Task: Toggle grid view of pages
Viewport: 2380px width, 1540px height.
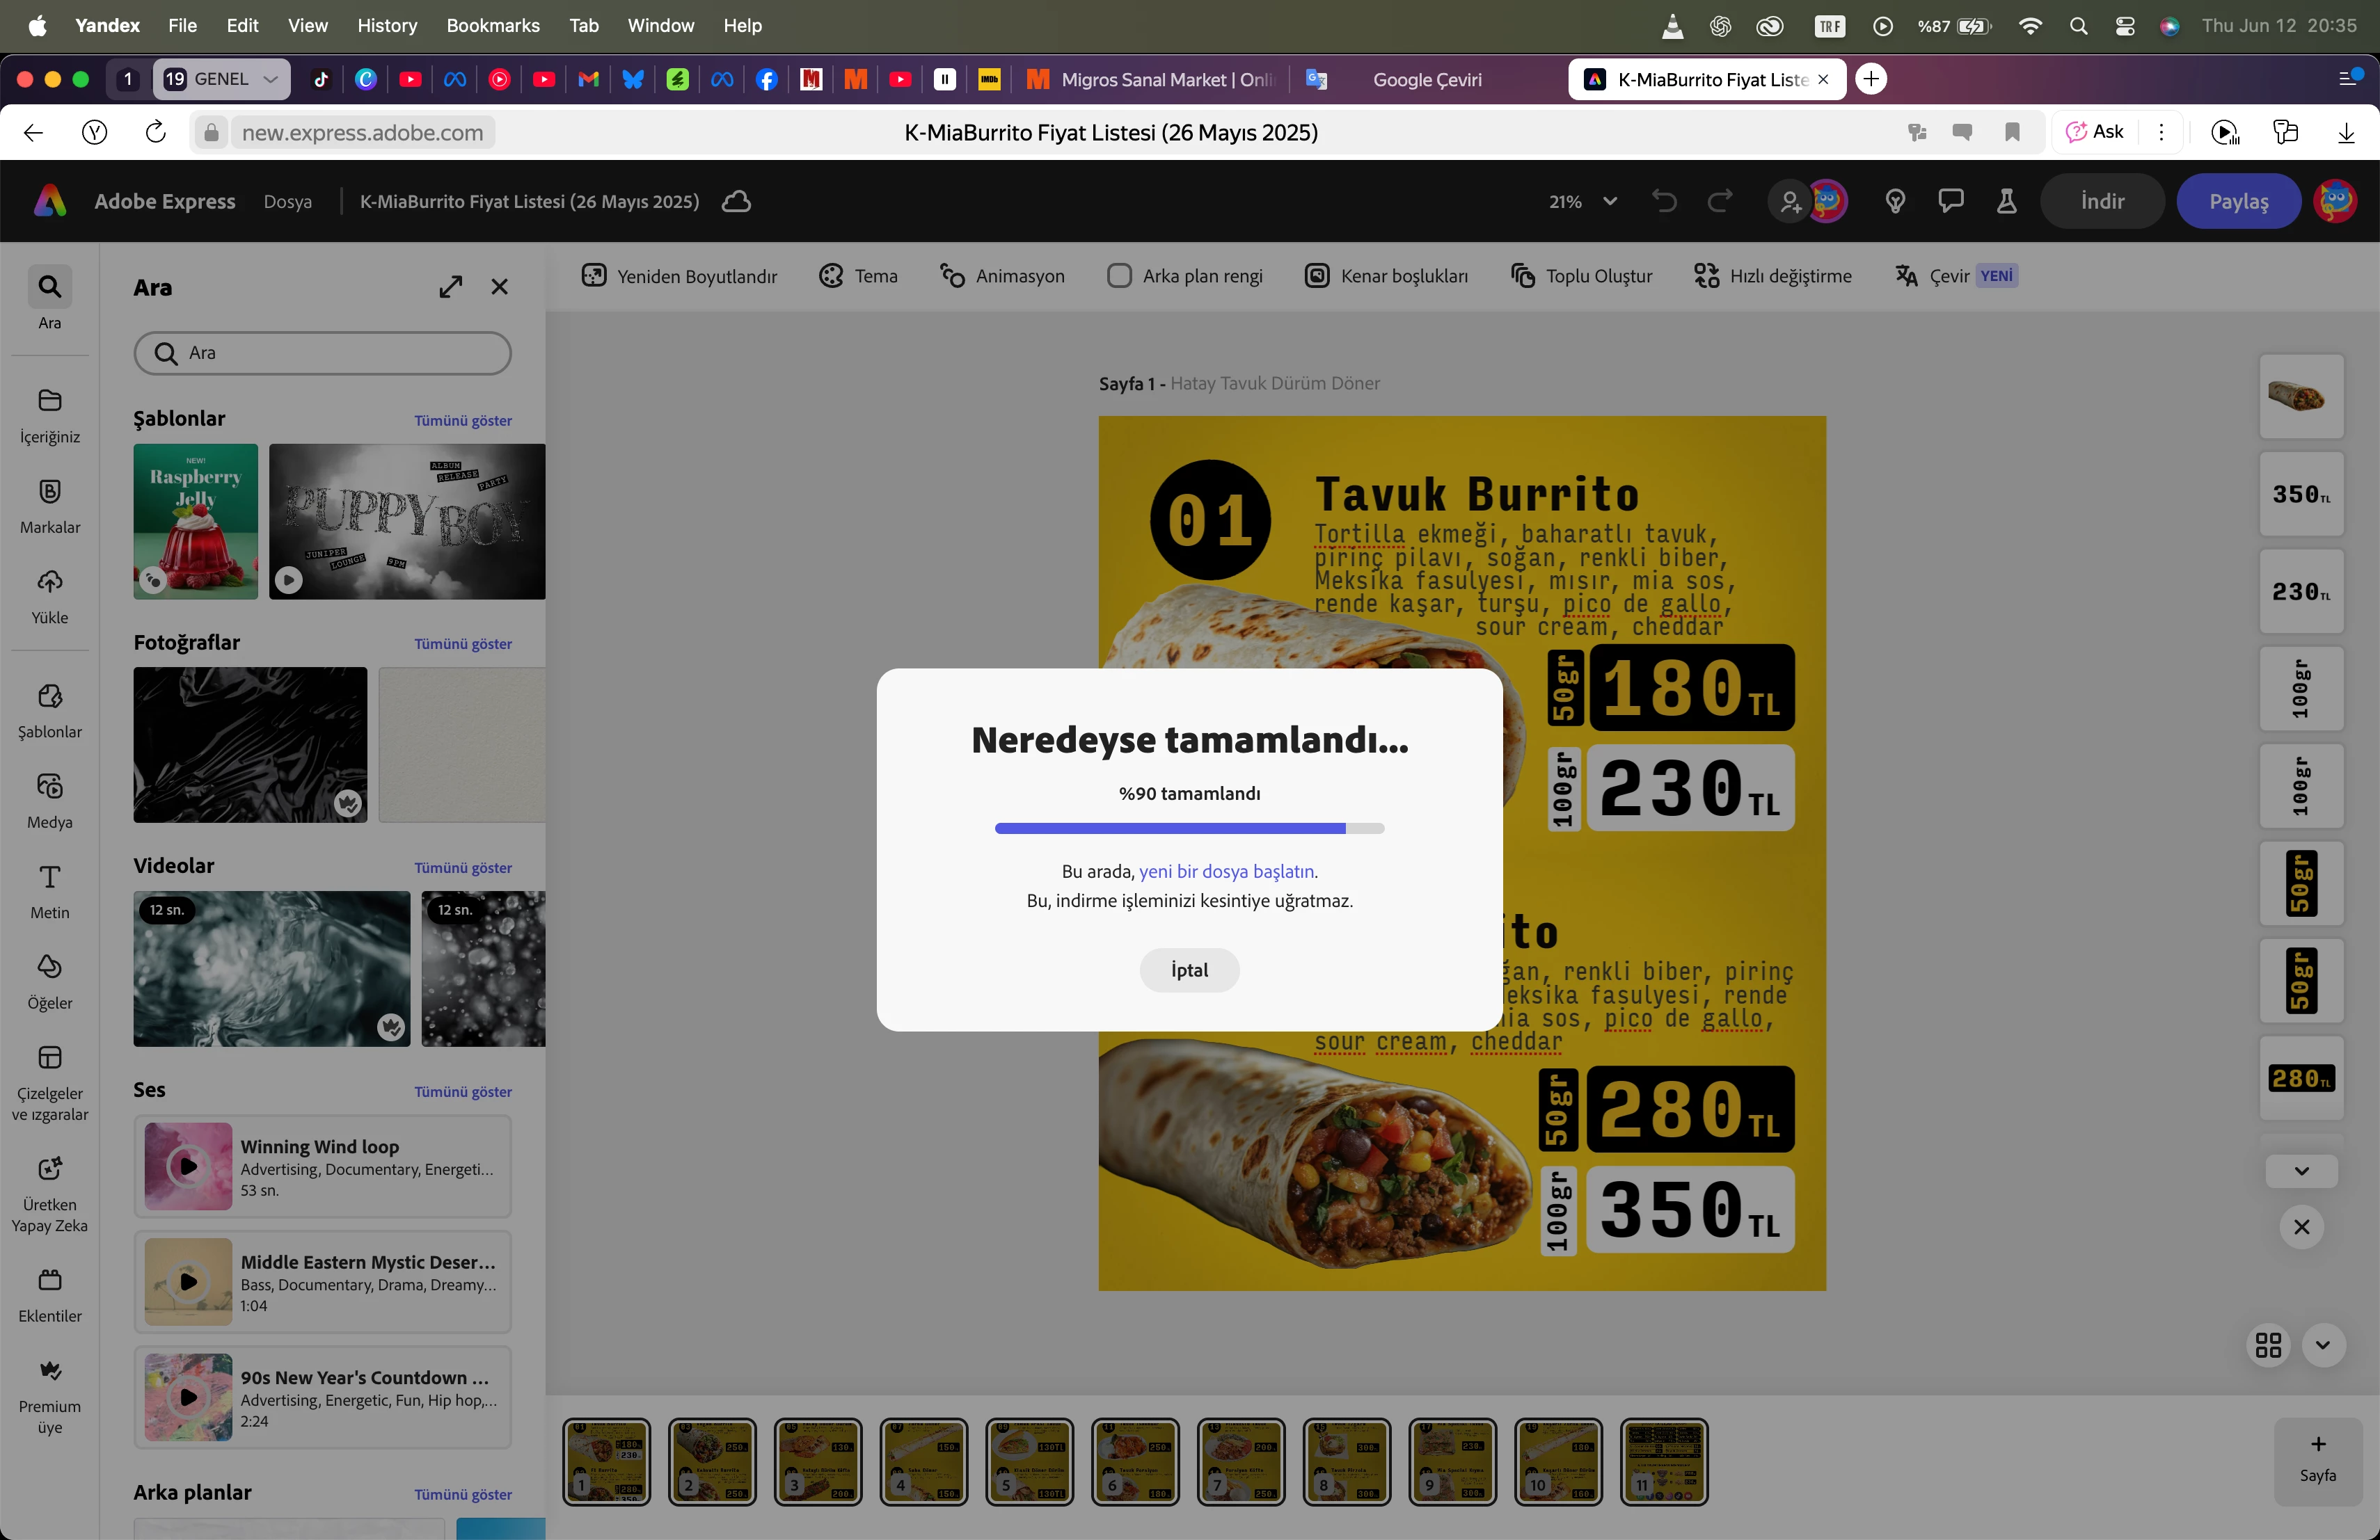Action: [2268, 1345]
